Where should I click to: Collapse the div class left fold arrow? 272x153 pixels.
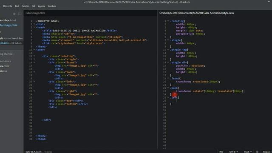coord(34,82)
